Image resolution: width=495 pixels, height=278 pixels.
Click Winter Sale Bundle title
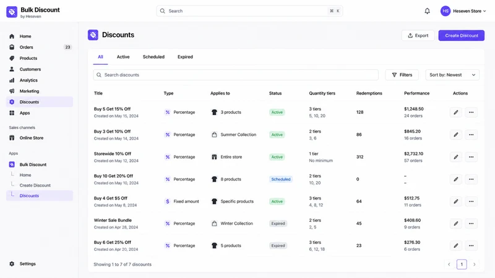click(x=113, y=221)
